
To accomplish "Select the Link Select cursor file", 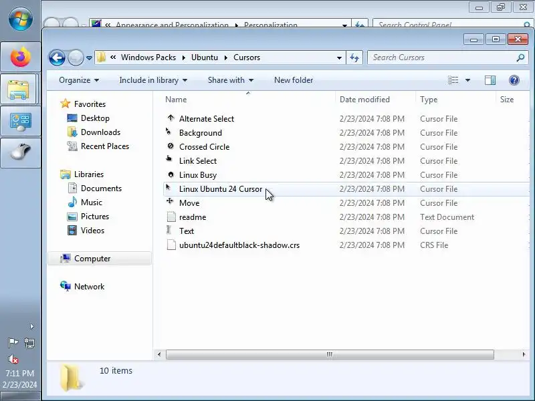I will (198, 160).
